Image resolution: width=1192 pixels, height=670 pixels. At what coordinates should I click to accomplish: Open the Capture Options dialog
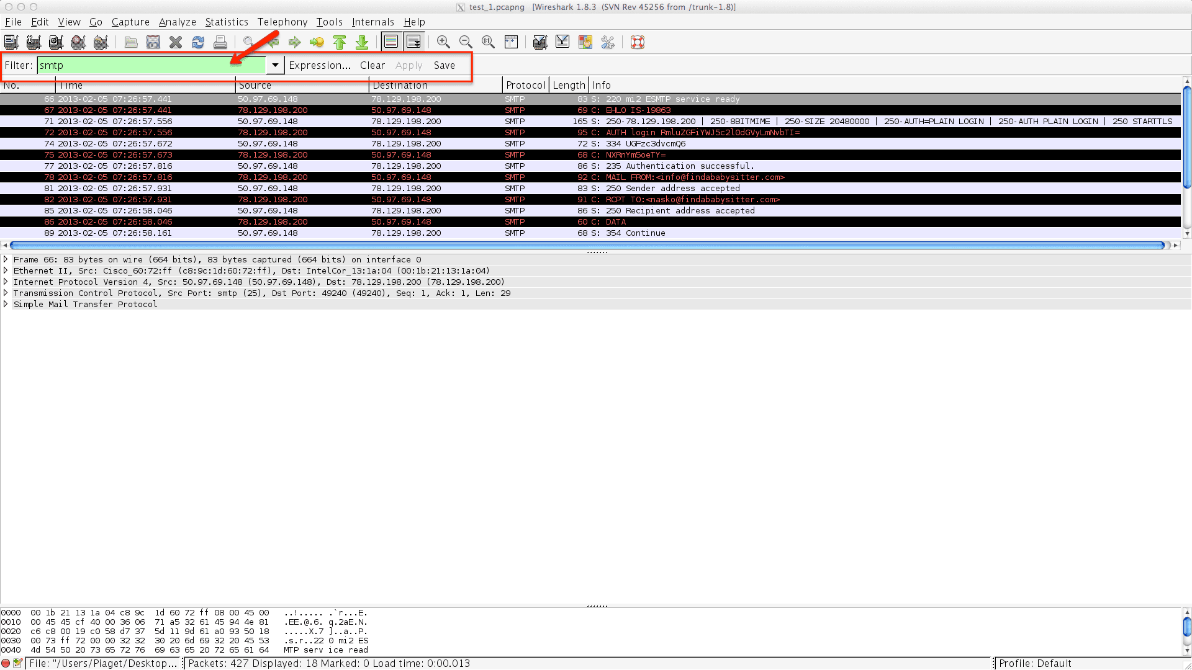(33, 42)
